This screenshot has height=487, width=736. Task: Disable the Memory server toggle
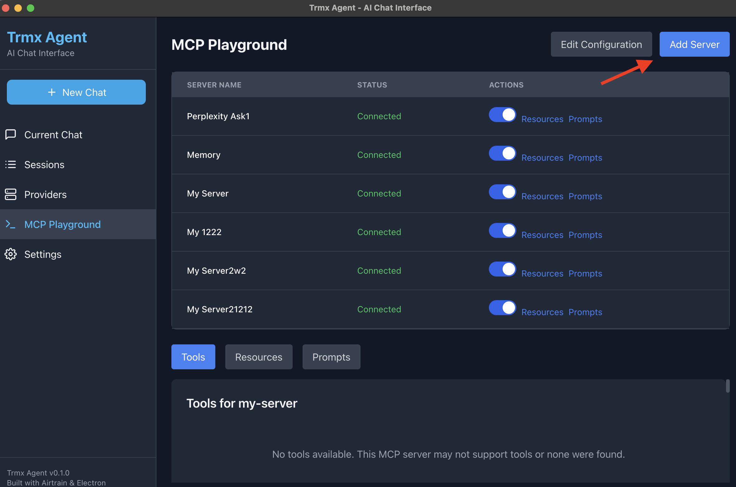[x=502, y=153]
